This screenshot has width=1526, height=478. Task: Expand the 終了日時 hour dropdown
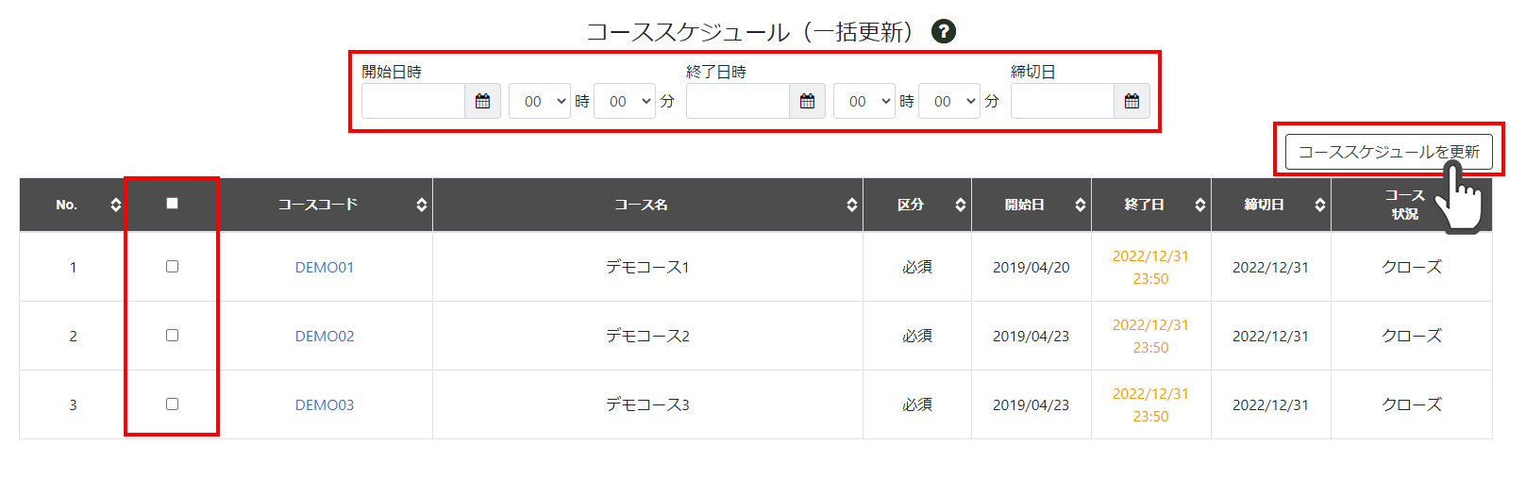tap(864, 101)
